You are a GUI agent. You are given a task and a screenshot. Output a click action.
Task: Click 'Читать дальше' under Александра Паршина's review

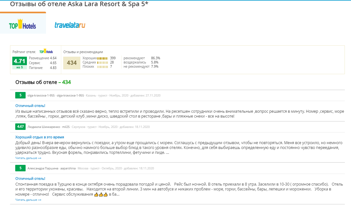click(28, 200)
